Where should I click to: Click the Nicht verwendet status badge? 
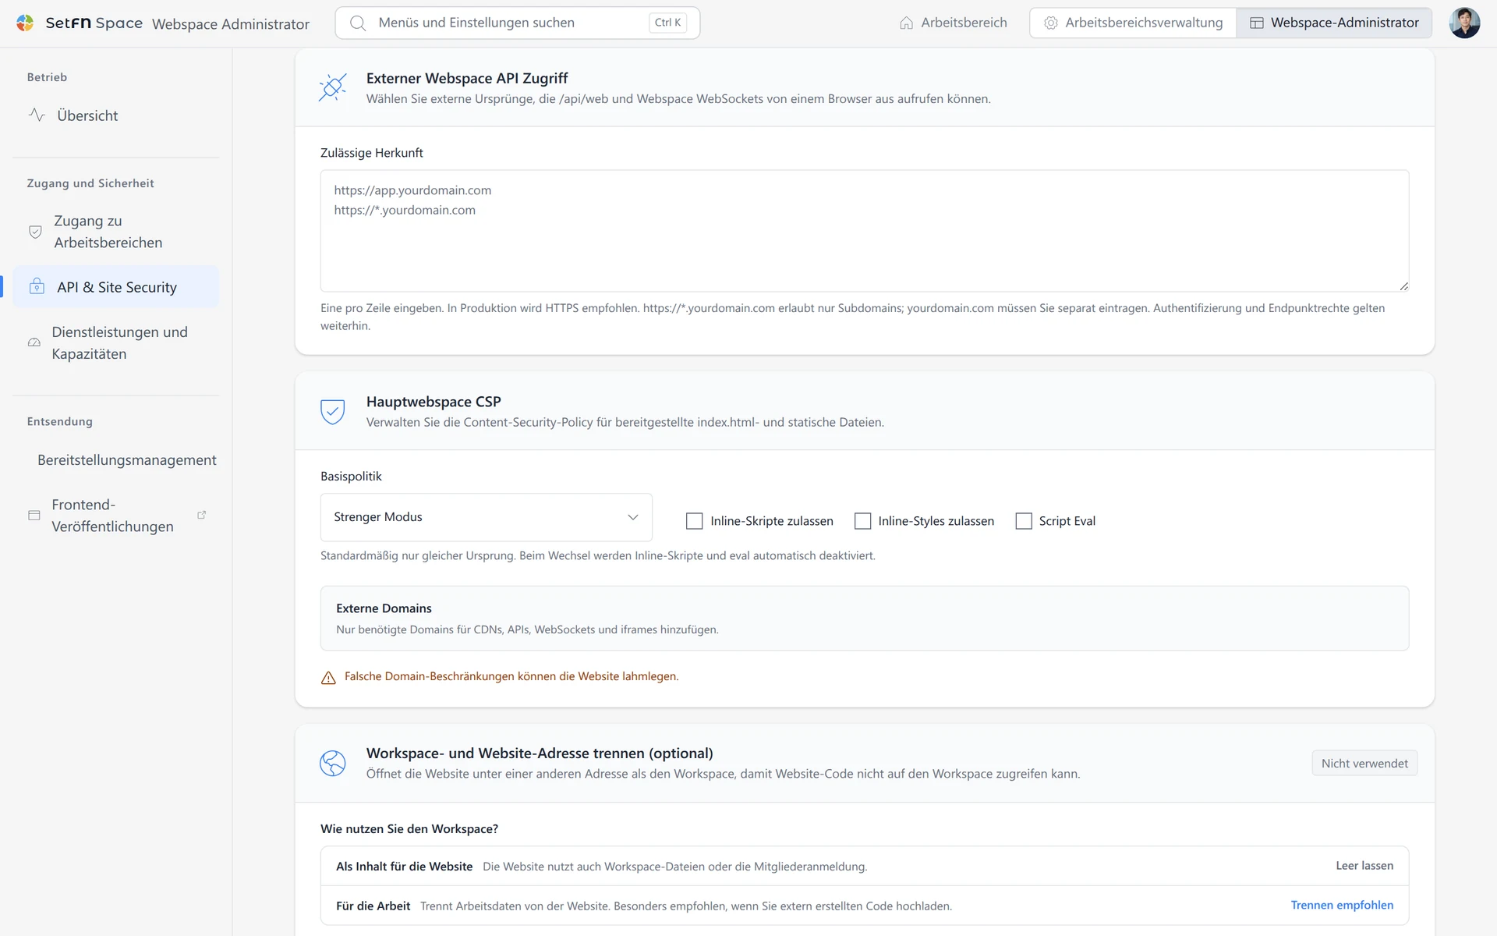[1364, 764]
